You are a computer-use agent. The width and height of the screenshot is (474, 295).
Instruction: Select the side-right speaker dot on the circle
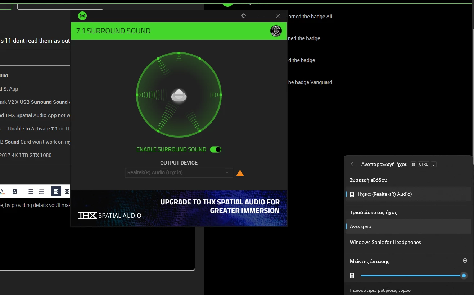pos(221,95)
